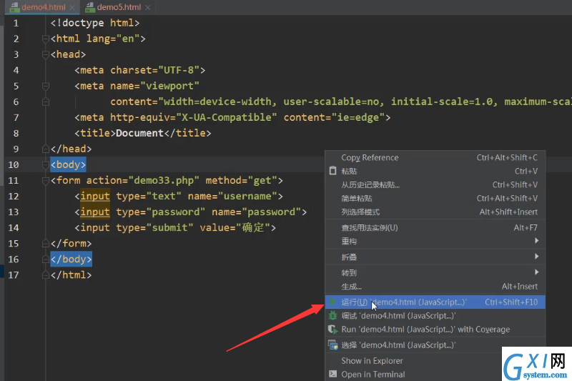Viewport: 572px width, 381px height.
Task: Click the submenu arrow next to 折叠
Action: (x=536, y=257)
